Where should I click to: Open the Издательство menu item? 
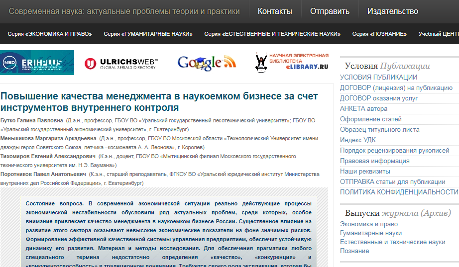tap(393, 11)
